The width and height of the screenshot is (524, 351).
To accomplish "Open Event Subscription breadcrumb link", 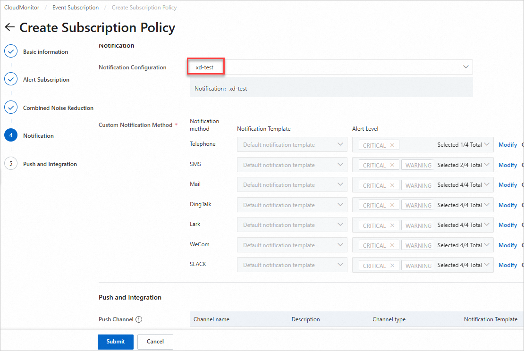I will click(76, 8).
